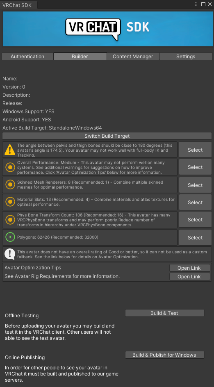Go to the Settings tab

[186, 57]
